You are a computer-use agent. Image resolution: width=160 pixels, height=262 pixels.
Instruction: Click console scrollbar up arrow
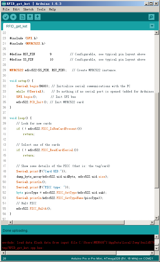156,237
